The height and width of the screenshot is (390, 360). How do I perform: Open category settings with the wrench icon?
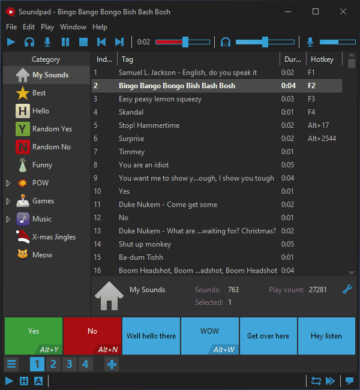(347, 289)
